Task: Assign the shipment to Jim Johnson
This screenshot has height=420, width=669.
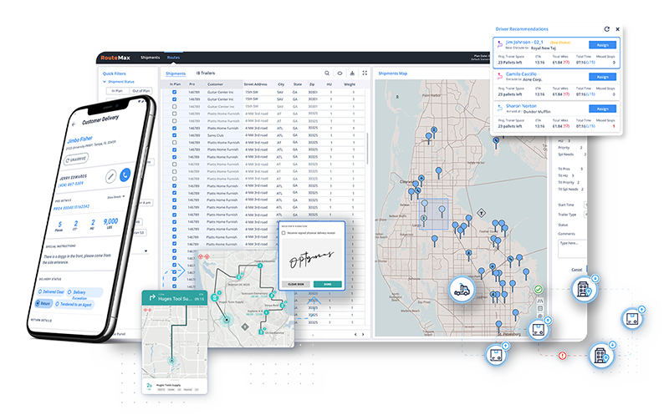Action: coord(602,45)
